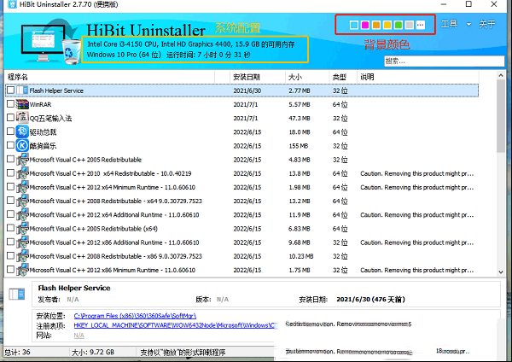Click the 驱动总裁 18.0 MB size cell
512x362 pixels.
tap(300, 132)
